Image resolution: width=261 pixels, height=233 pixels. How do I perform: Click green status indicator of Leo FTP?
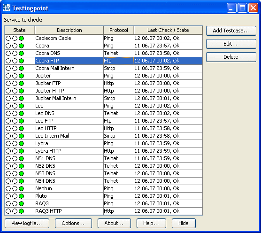pos(21,121)
